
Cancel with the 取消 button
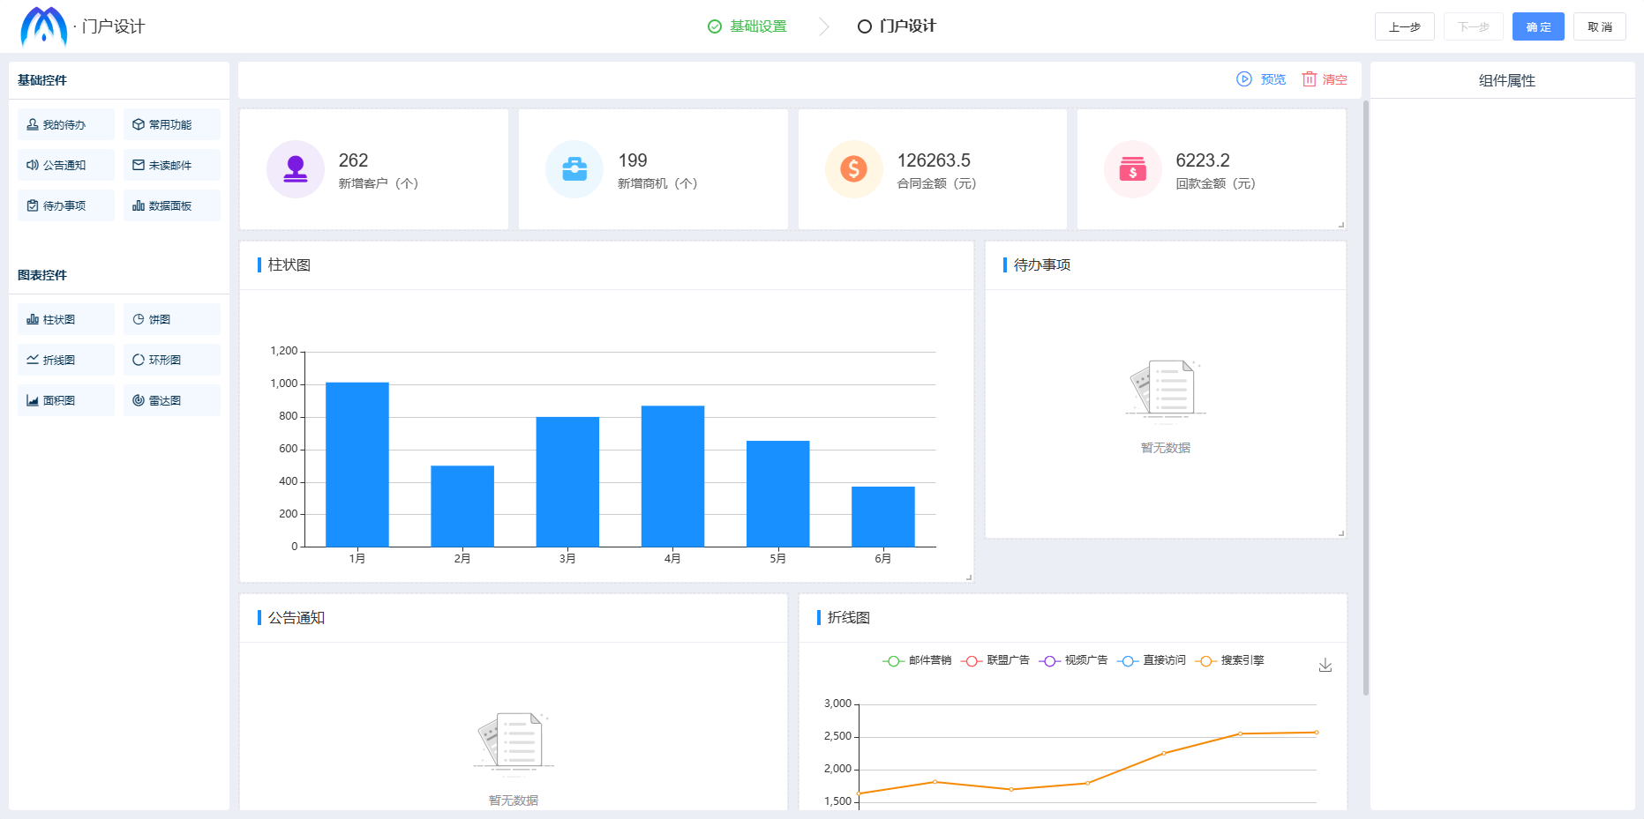1600,26
